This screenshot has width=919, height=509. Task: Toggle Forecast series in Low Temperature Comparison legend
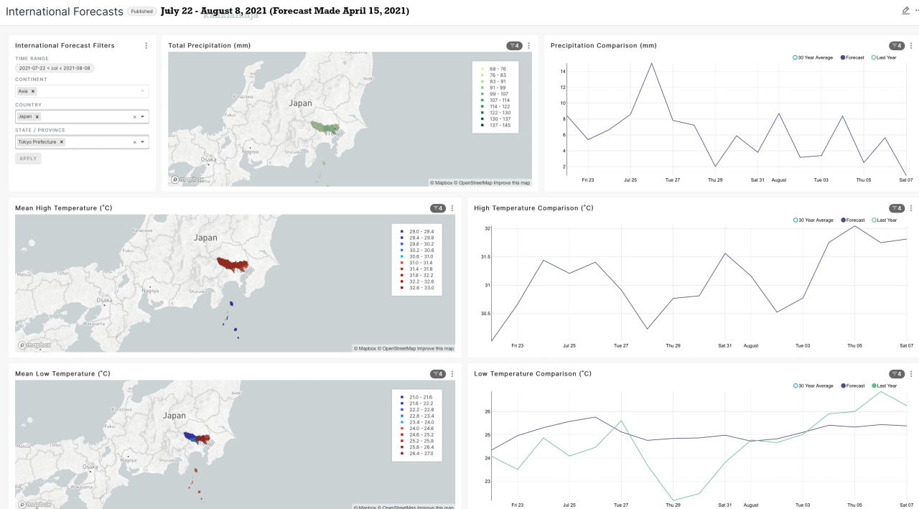click(852, 386)
